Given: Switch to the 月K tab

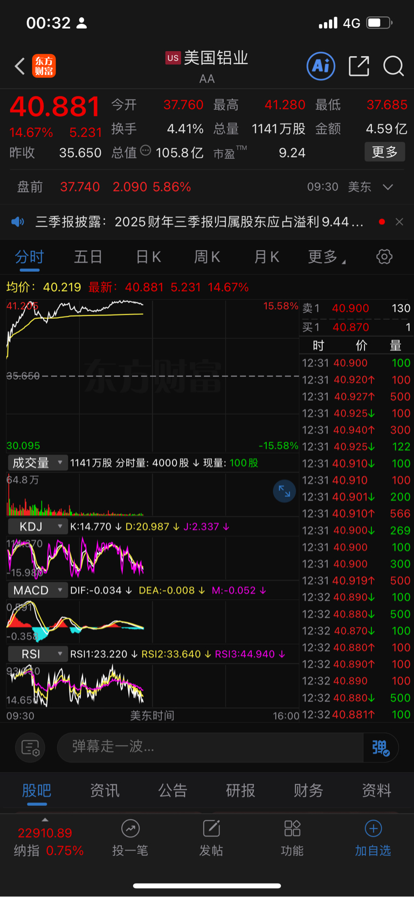Looking at the screenshot, I should [x=266, y=257].
